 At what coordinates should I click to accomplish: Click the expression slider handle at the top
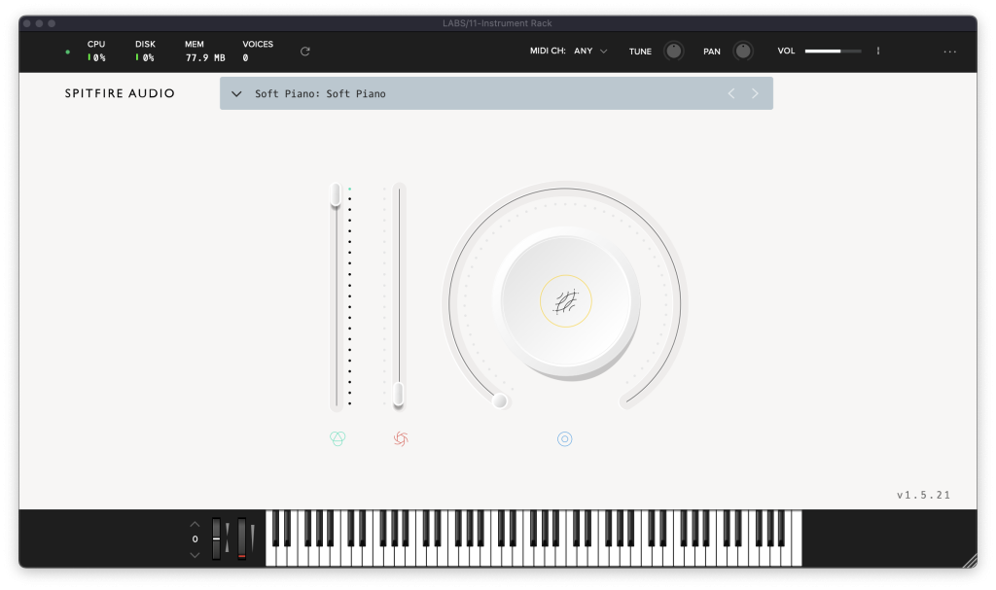[336, 194]
